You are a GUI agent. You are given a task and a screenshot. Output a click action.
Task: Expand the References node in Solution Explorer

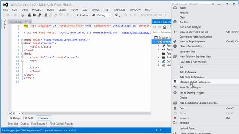[158, 50]
